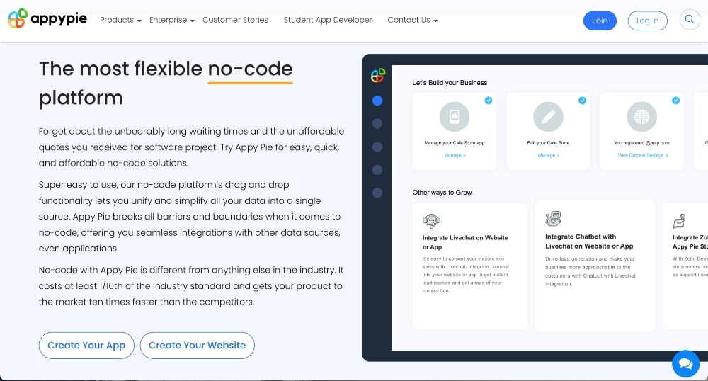The width and height of the screenshot is (708, 381).
Task: Toggle checkmark on registered domain card
Action: point(675,101)
